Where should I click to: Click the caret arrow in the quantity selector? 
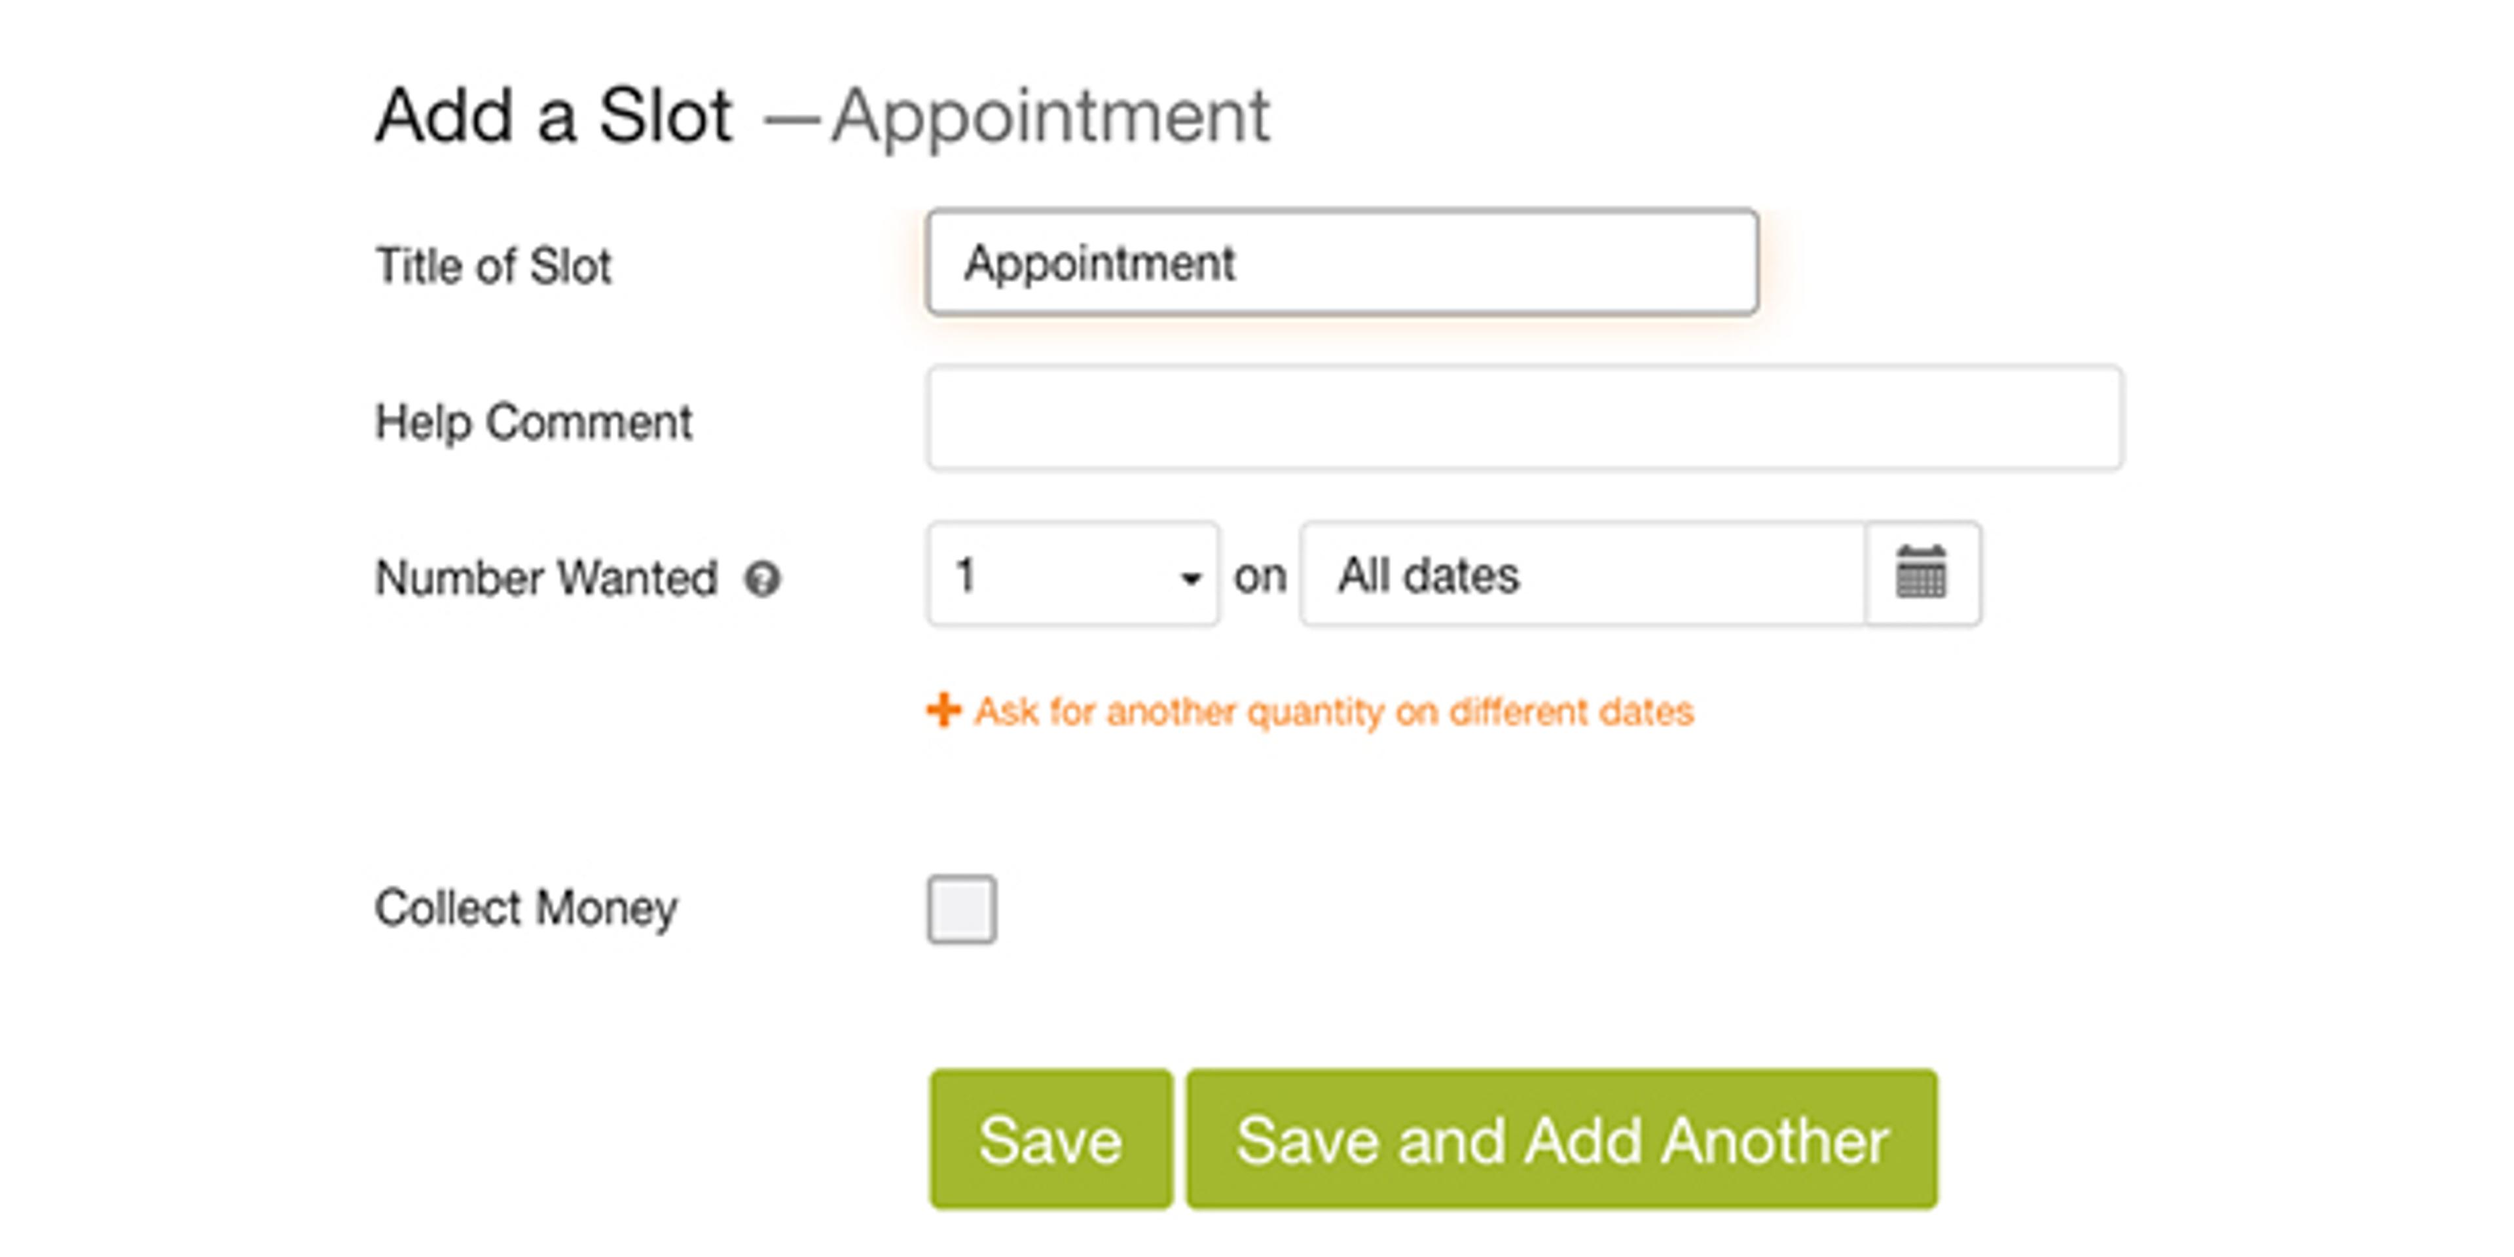pos(1190,577)
